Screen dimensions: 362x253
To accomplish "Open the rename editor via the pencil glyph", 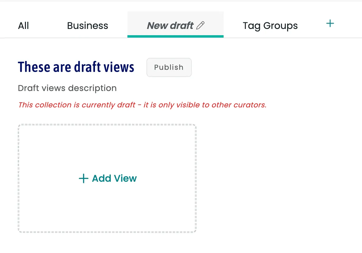I will (x=201, y=26).
